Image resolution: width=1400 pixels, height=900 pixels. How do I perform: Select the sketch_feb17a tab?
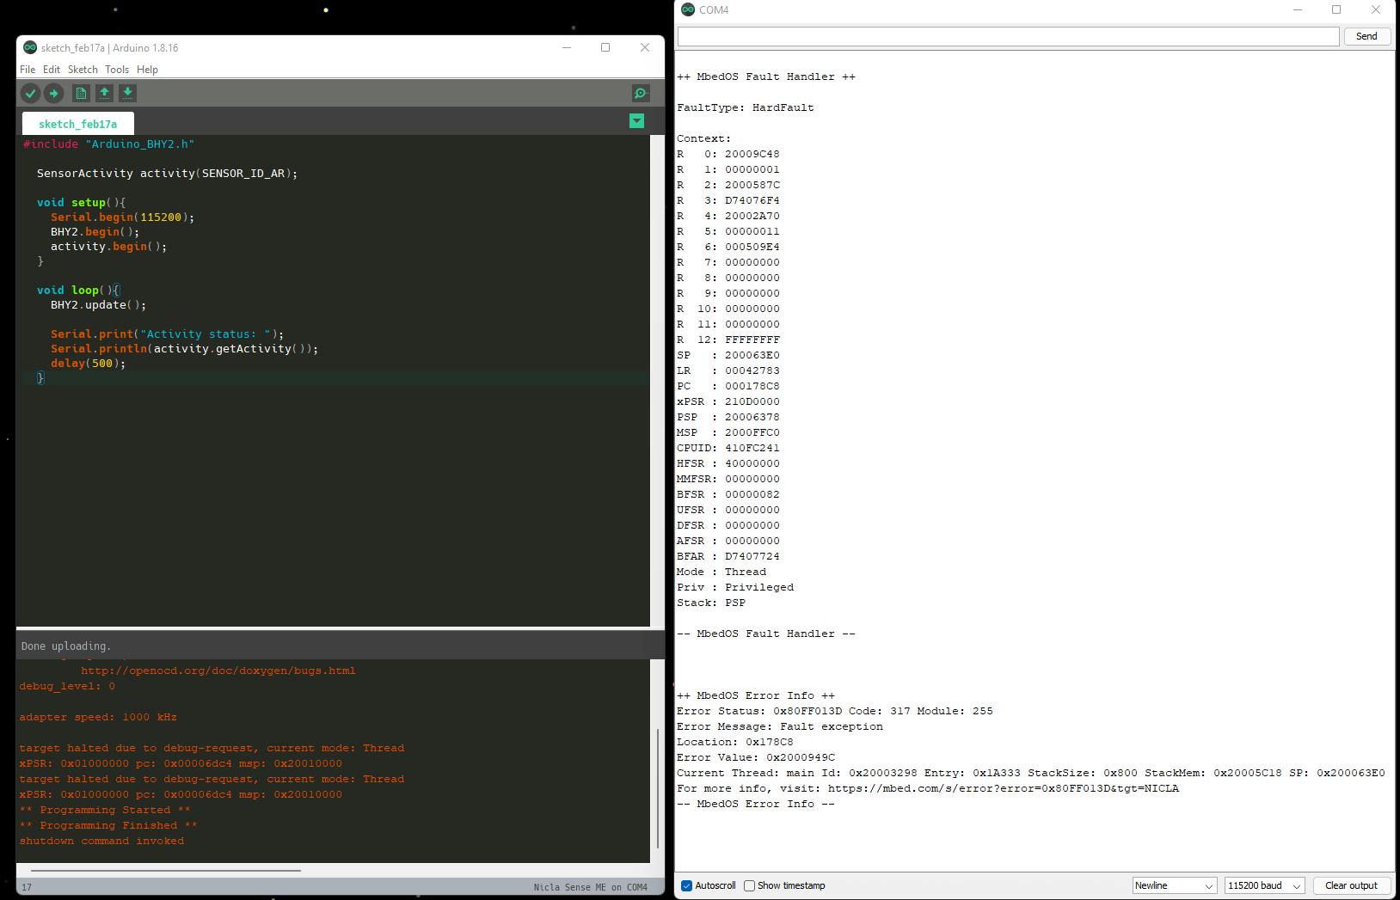78,124
